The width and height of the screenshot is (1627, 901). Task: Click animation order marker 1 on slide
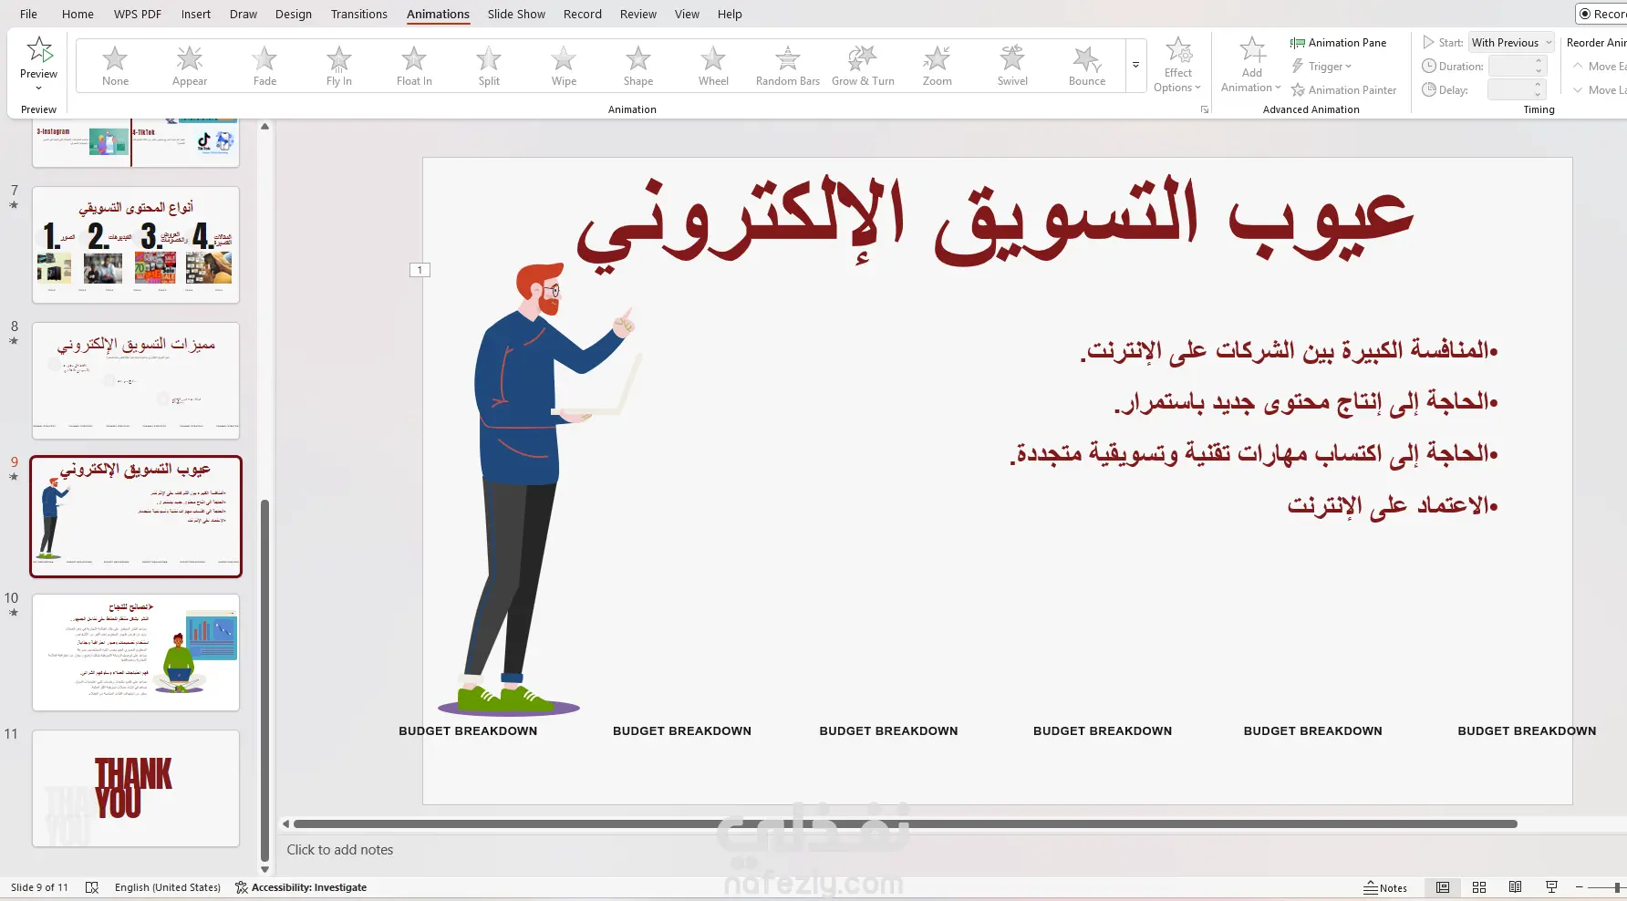pos(420,270)
